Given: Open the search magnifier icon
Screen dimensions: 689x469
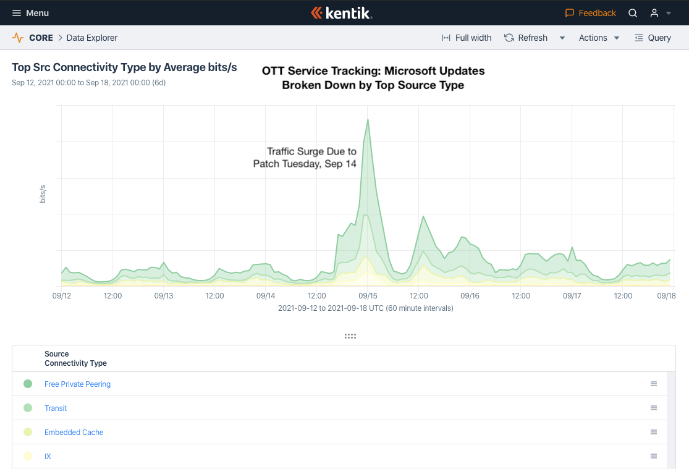Looking at the screenshot, I should point(633,13).
